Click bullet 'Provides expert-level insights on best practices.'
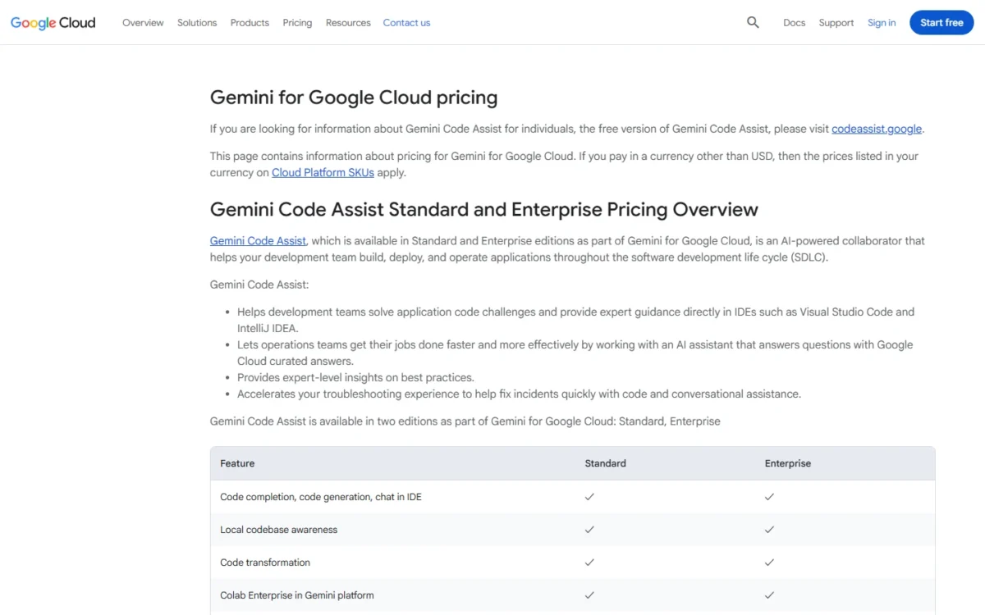 click(x=356, y=378)
